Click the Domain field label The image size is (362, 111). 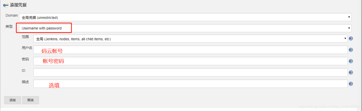point(12,15)
